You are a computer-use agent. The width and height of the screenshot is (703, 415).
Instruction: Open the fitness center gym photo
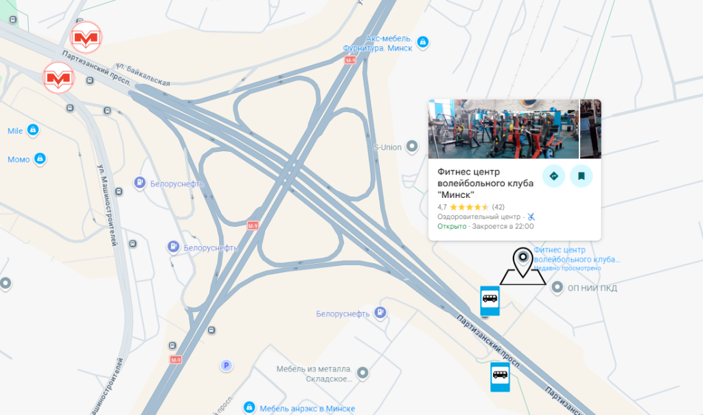503,129
